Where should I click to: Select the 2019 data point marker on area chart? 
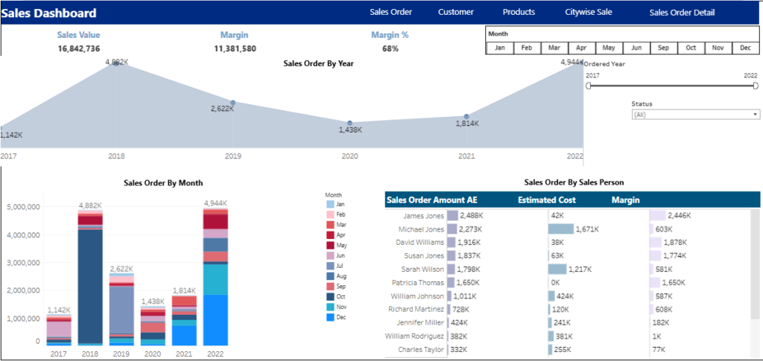(x=233, y=103)
